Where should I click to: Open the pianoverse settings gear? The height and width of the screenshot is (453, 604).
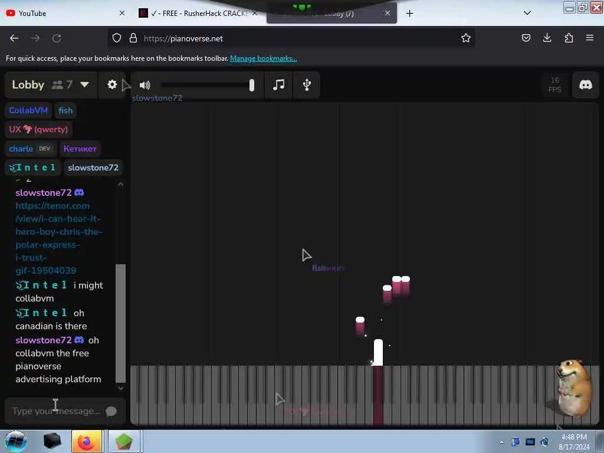(x=112, y=85)
